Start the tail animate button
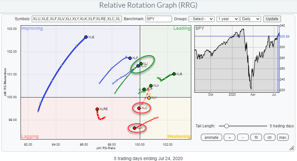 tap(212, 137)
